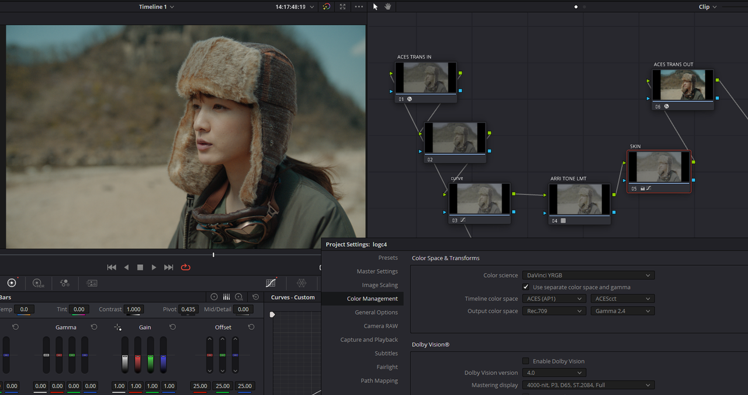Toggle the bypass color grades icon
Image resolution: width=748 pixels, height=395 pixels.
tap(327, 6)
